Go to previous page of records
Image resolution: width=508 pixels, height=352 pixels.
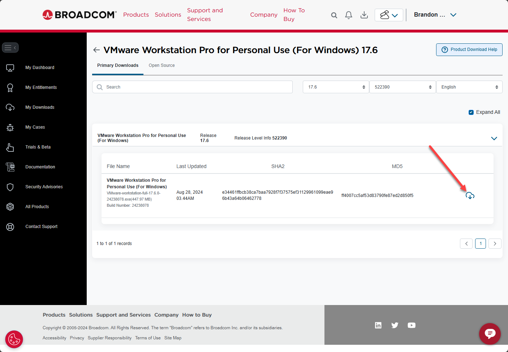click(466, 244)
